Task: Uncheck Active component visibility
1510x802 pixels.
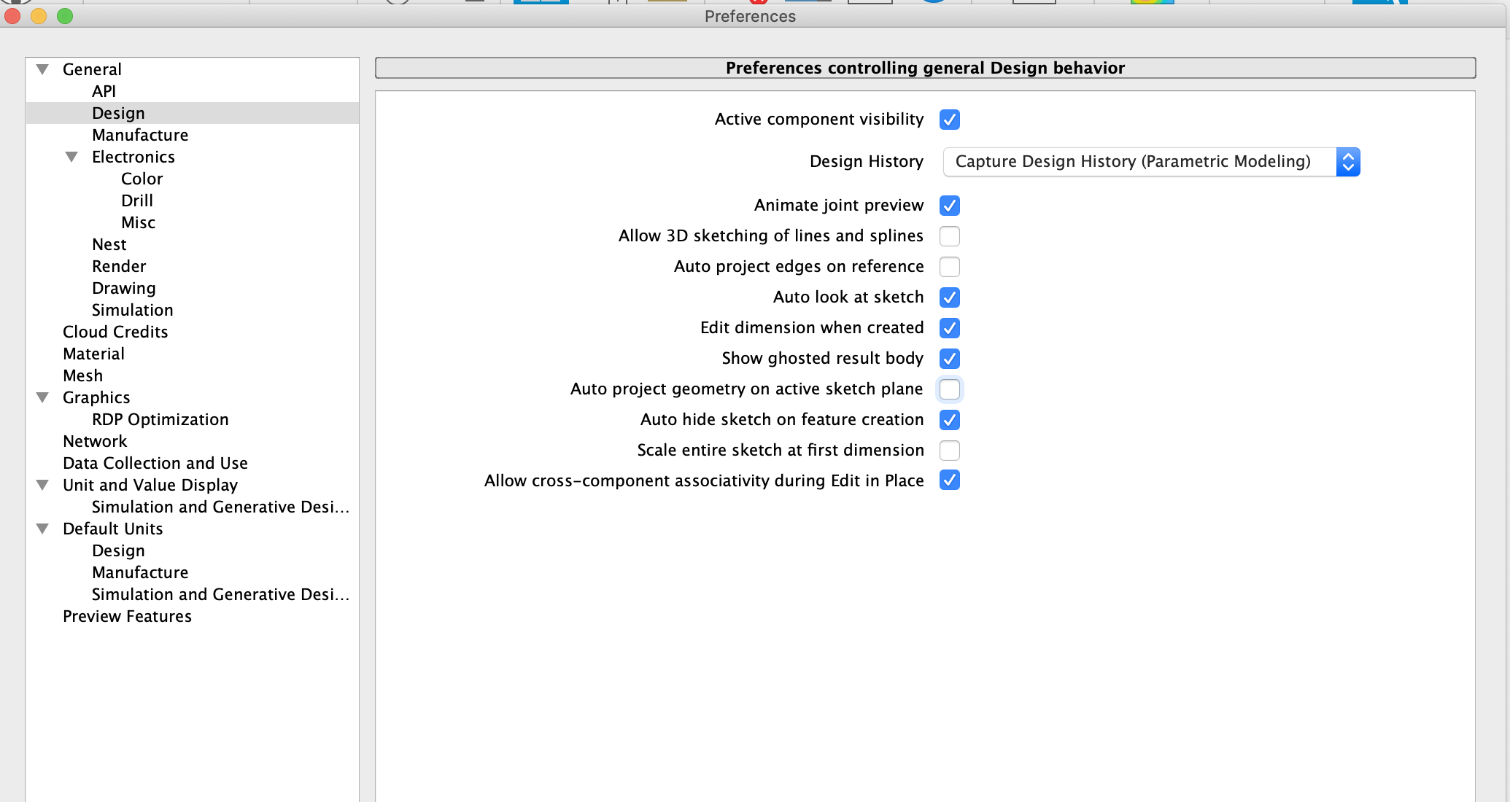Action: pos(949,120)
